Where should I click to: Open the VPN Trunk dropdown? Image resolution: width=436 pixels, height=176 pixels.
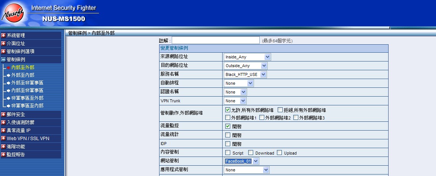pos(235,101)
